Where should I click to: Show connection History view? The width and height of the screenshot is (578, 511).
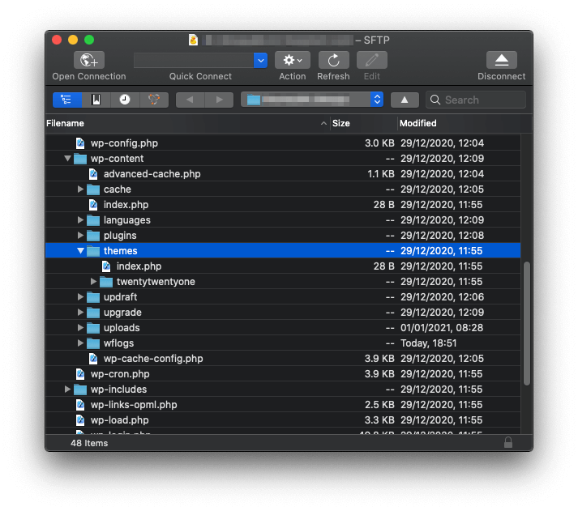pos(125,100)
